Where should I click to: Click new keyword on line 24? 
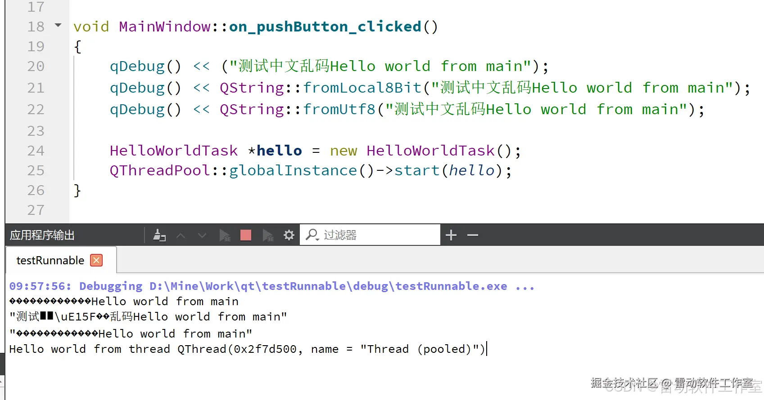point(344,151)
